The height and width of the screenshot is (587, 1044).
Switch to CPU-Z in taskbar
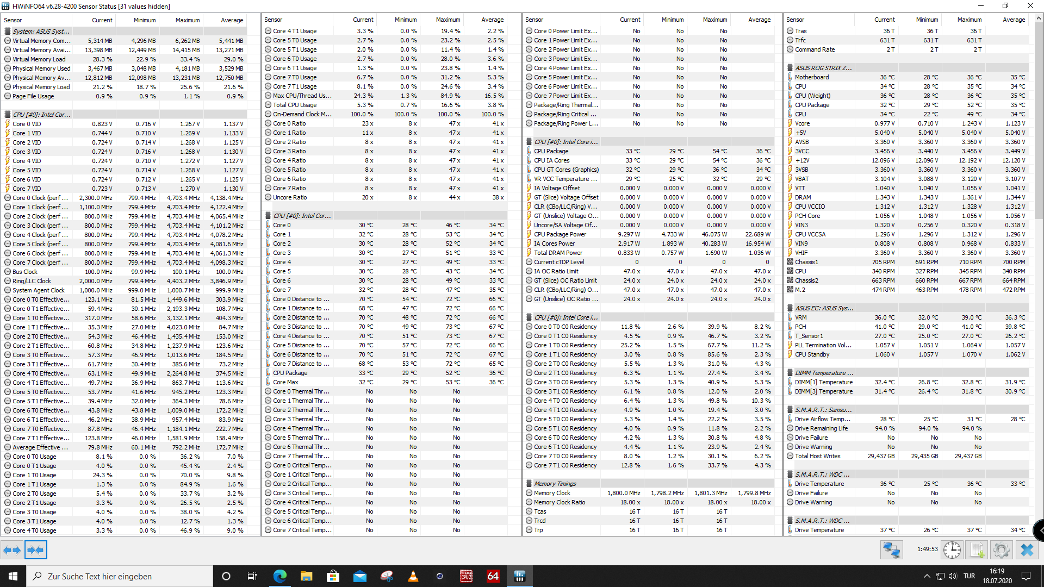(467, 576)
